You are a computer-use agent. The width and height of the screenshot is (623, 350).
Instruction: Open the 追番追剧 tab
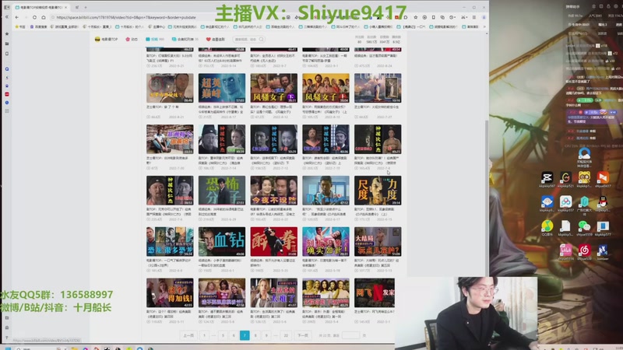216,40
